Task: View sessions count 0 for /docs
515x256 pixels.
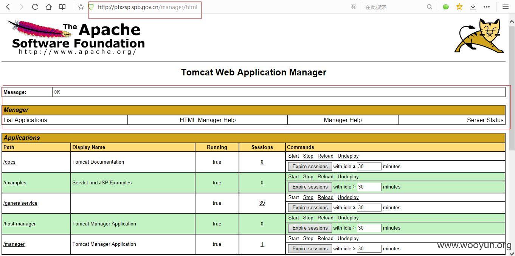Action: [x=262, y=162]
